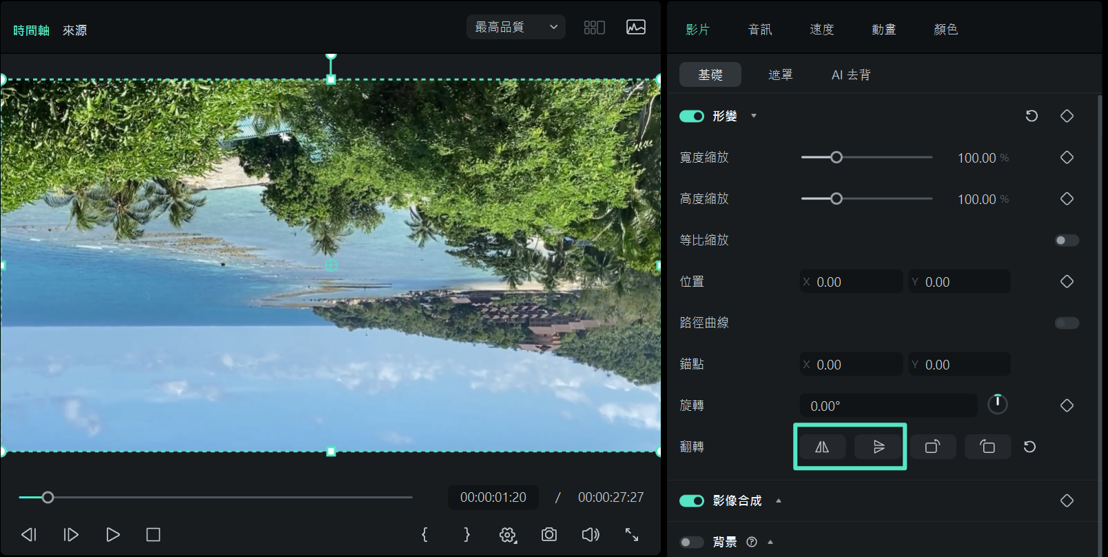
Task: Open the 顏色 tab
Action: (945, 29)
